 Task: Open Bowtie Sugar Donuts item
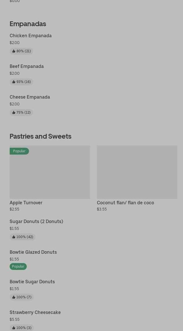point(32,282)
